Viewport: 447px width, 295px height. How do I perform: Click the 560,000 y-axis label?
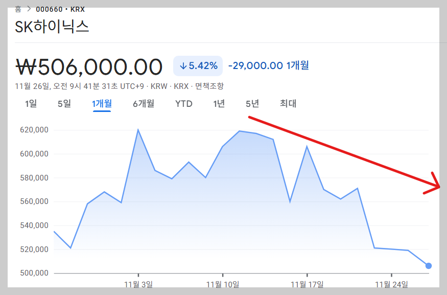pyautogui.click(x=34, y=202)
